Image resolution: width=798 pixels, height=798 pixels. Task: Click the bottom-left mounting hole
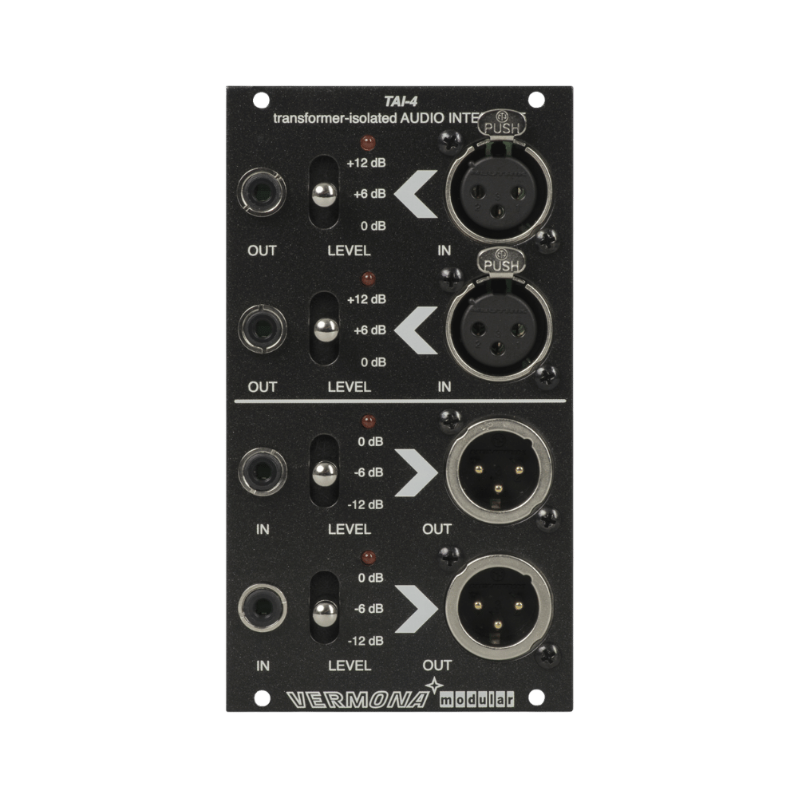(262, 697)
